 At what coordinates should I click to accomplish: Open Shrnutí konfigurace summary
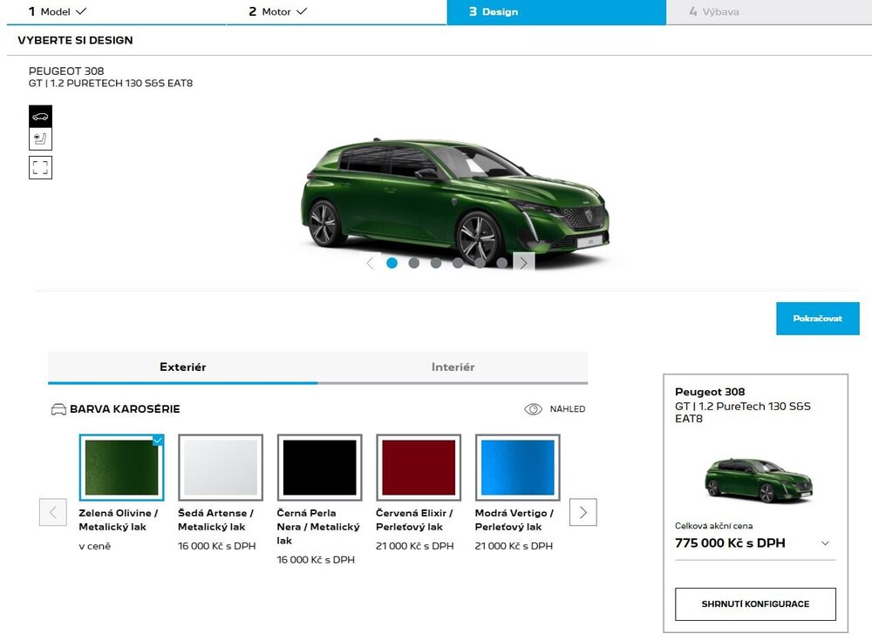[755, 604]
